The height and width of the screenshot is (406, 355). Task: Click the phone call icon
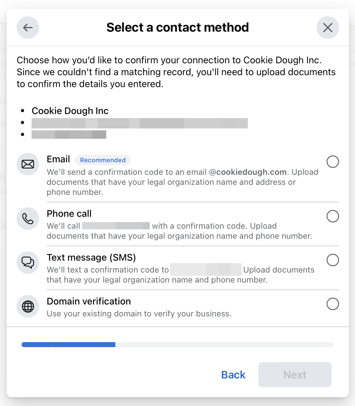click(x=28, y=219)
